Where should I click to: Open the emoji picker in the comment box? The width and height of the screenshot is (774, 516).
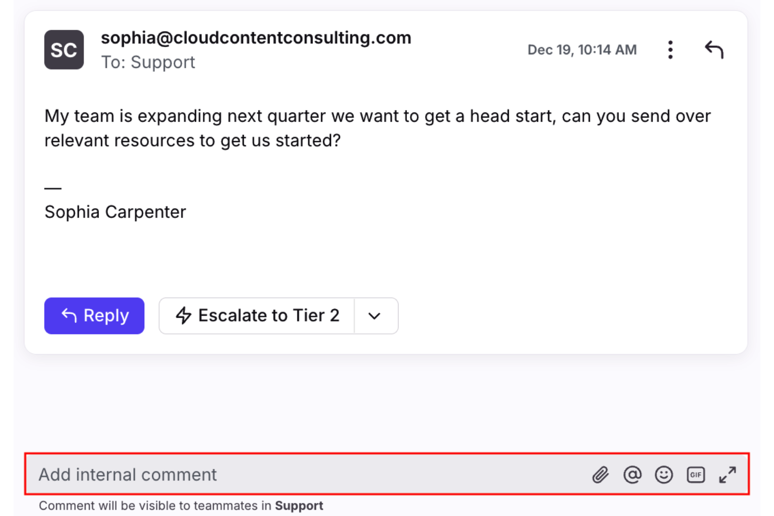click(664, 475)
